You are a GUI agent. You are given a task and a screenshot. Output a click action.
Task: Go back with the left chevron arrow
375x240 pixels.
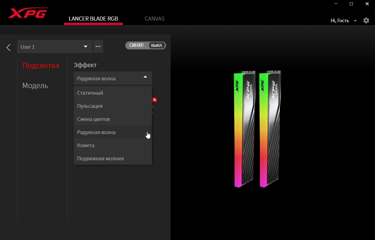8,47
